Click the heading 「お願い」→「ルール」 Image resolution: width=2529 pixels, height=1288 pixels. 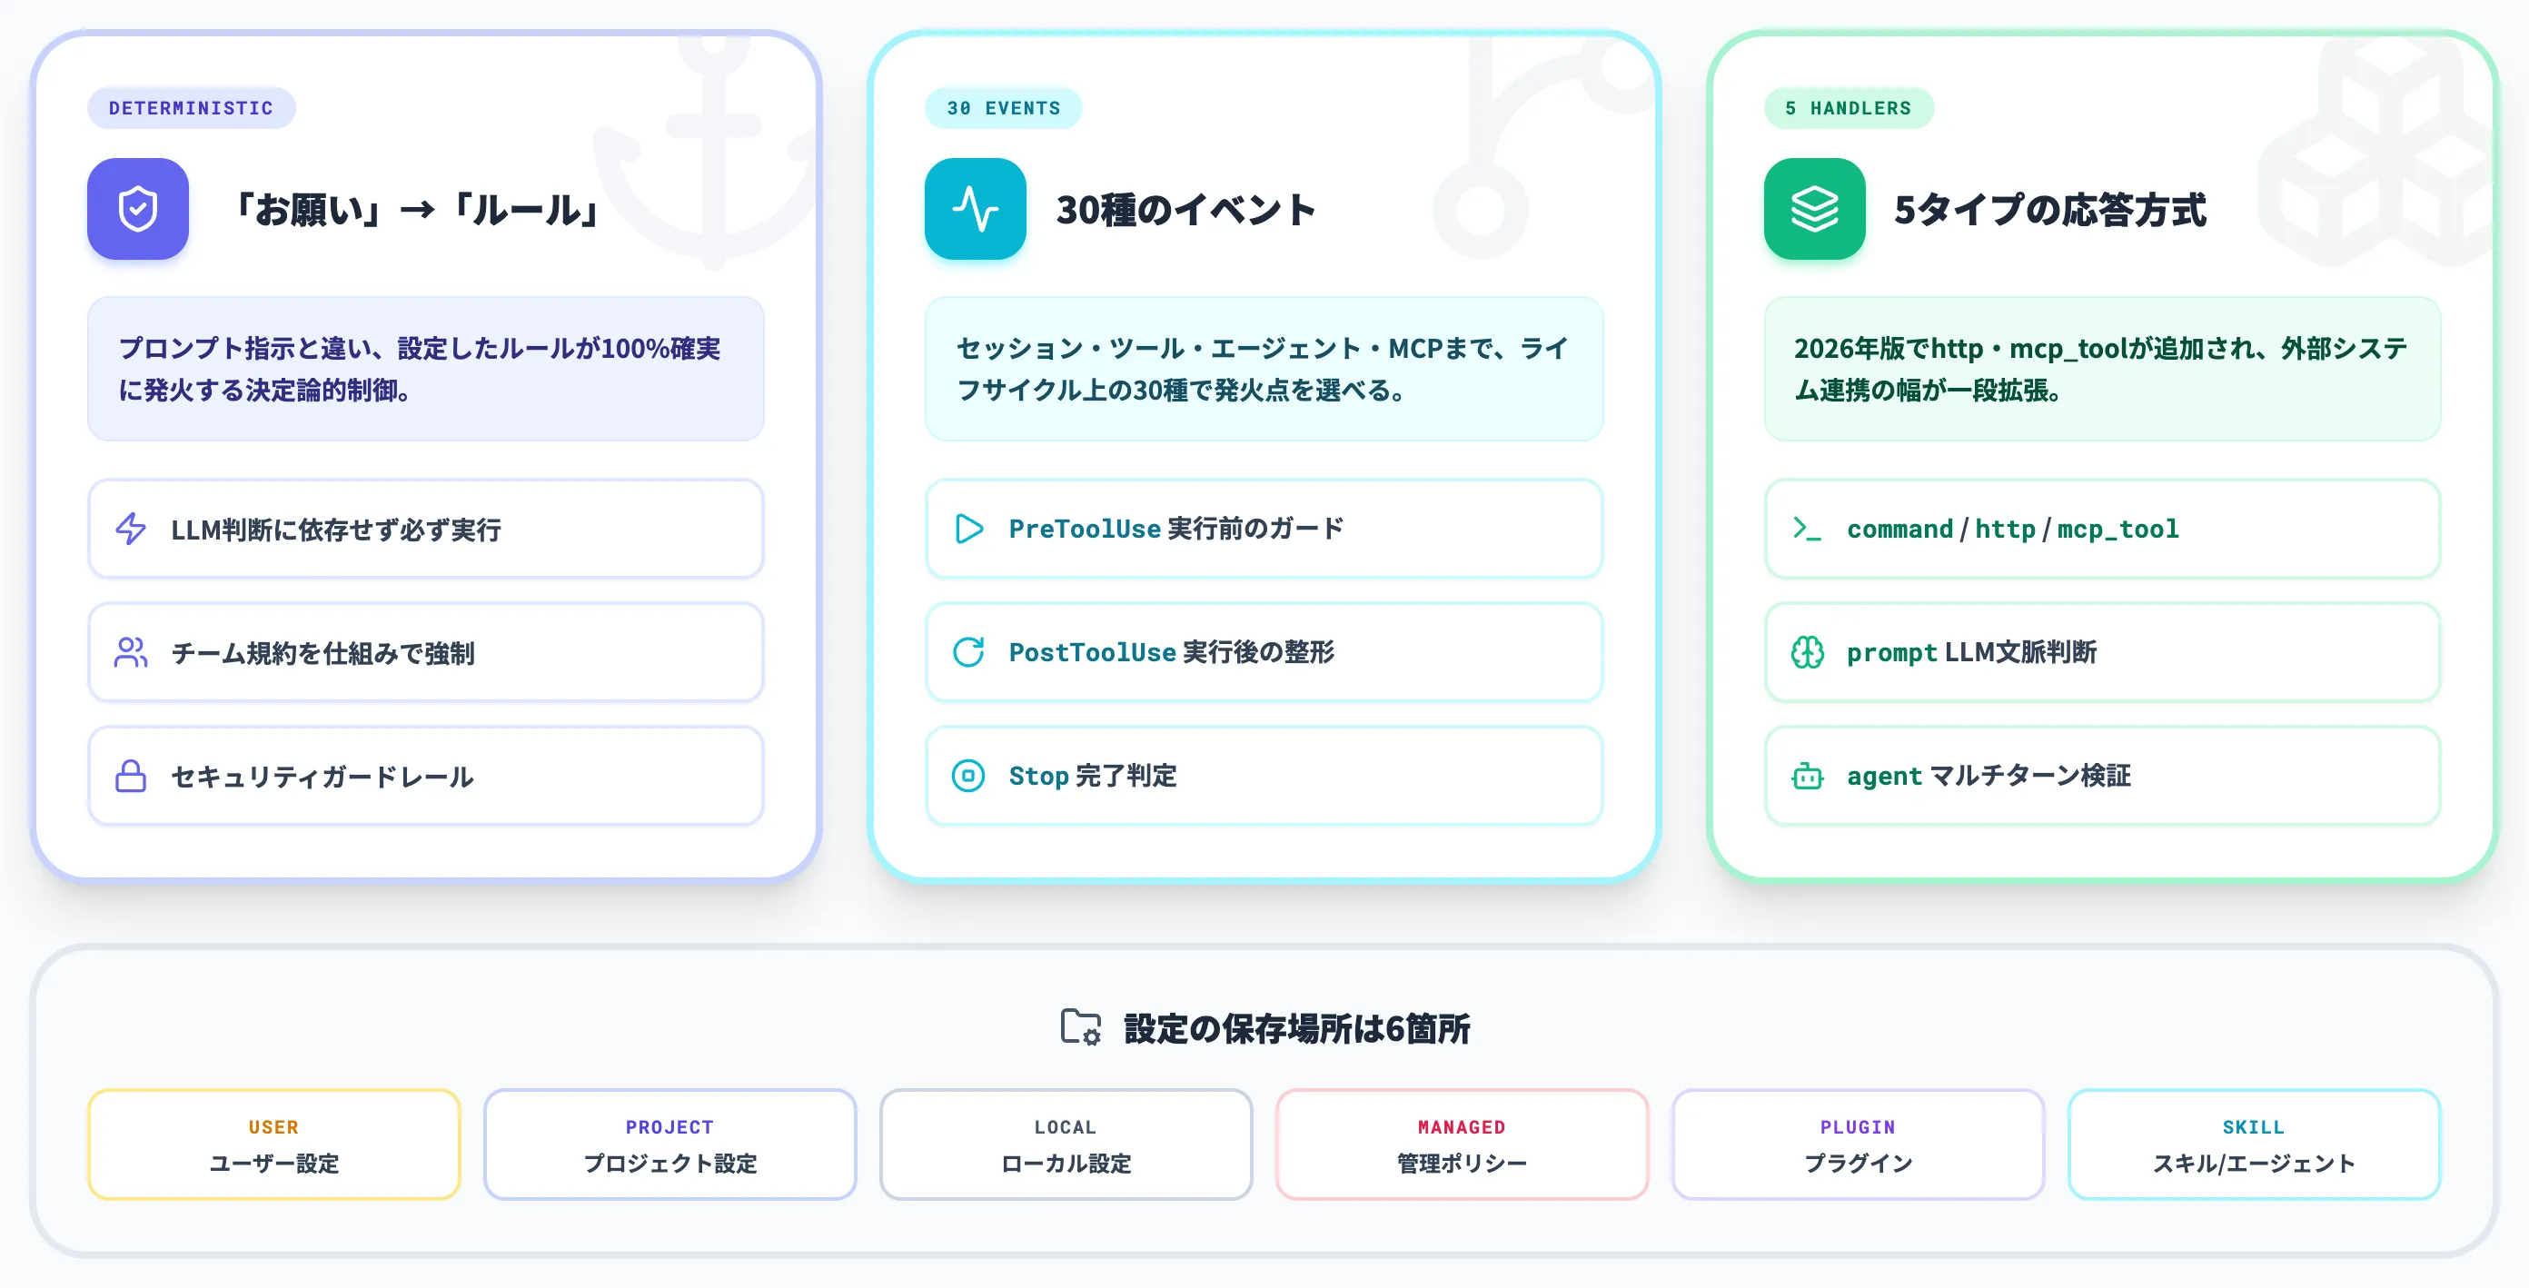(x=416, y=210)
